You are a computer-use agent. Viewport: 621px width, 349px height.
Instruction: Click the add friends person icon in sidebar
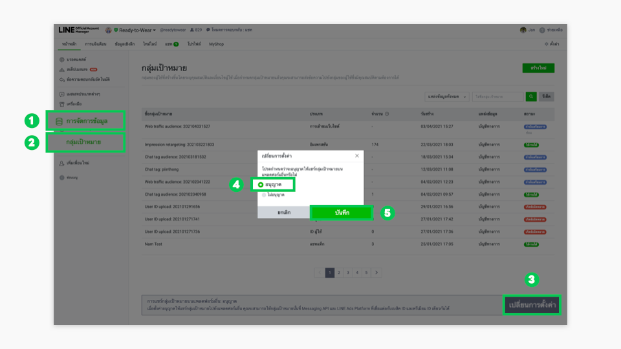coord(61,164)
